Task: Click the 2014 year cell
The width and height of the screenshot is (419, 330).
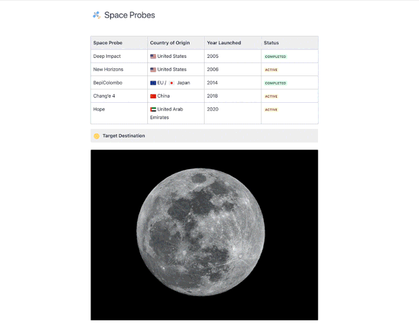Action: [x=233, y=83]
